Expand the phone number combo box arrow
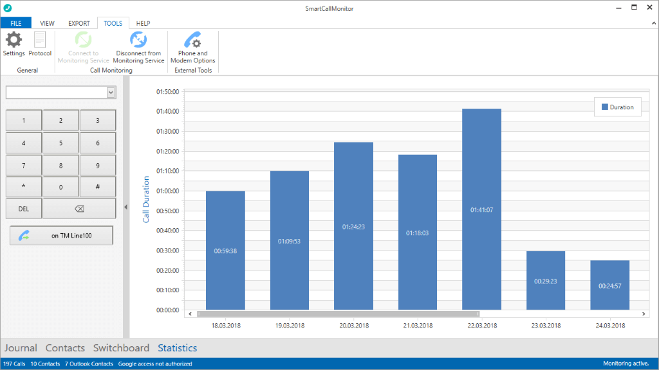Screen dimensions: 659x370 [111, 92]
